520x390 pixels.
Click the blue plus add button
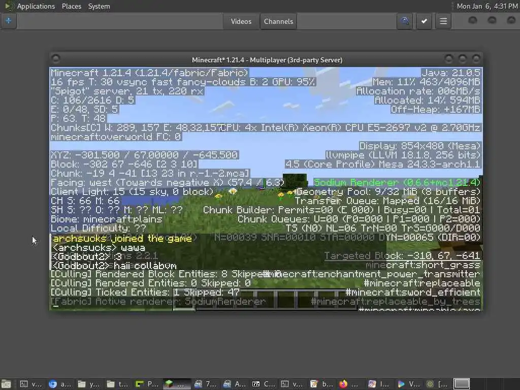[x=8, y=21]
